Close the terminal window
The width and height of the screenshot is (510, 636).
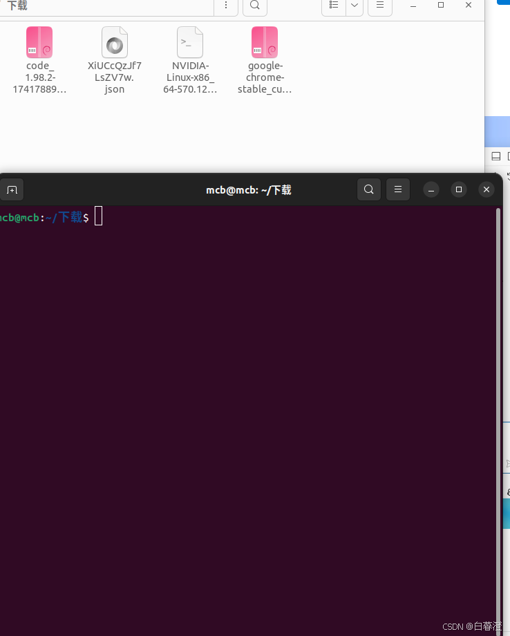tap(487, 189)
